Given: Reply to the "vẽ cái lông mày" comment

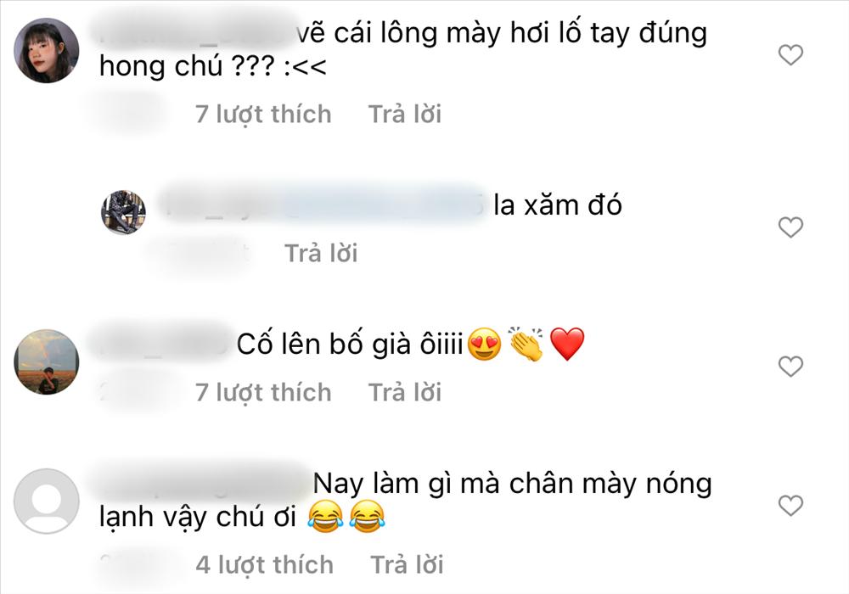Looking at the screenshot, I should 405,115.
